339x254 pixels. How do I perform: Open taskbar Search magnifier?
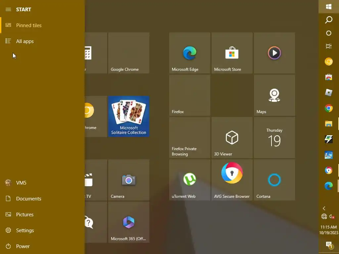tap(329, 20)
